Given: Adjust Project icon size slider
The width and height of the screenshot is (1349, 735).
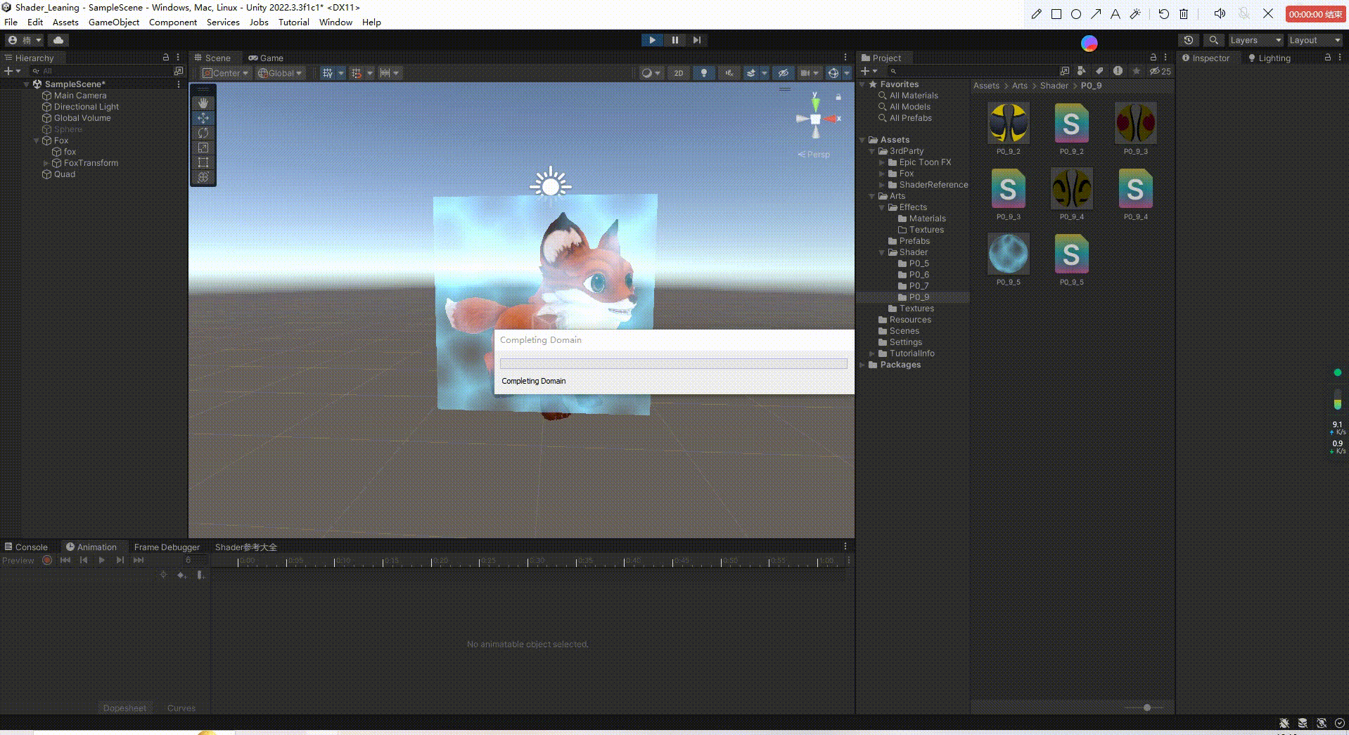Looking at the screenshot, I should click(x=1147, y=708).
